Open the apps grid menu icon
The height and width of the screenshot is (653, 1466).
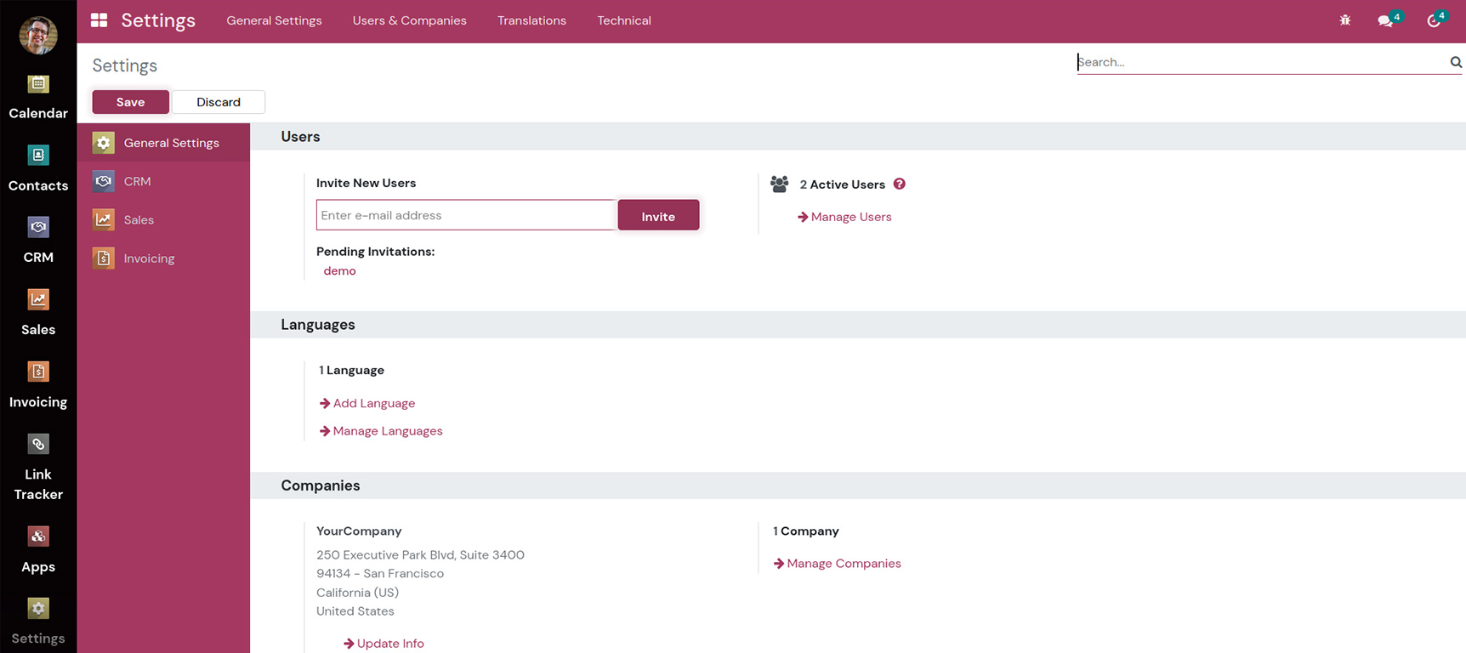[99, 20]
